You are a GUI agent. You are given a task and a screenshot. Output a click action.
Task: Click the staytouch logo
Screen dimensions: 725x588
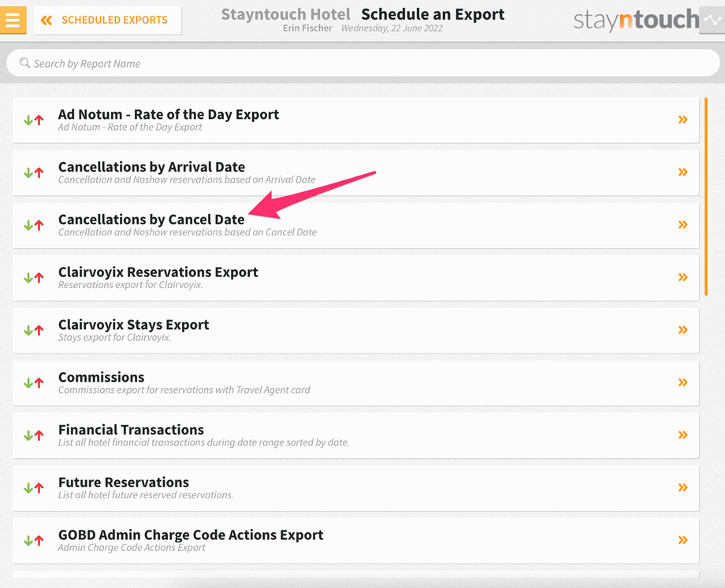coord(636,20)
